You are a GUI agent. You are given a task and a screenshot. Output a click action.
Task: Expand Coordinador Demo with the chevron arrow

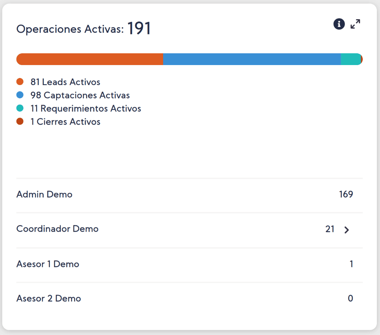[x=346, y=230]
